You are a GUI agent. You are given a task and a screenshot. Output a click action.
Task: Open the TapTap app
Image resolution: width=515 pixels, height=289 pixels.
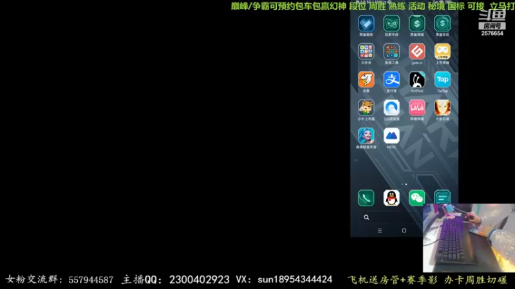point(442,80)
